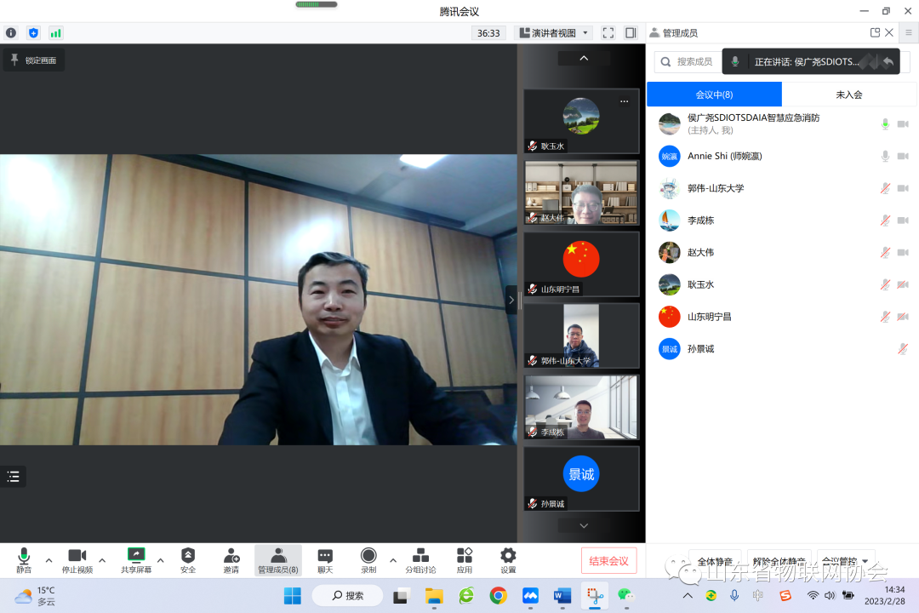Click the 搜索成员 search field
This screenshot has height=613, width=919.
[x=694, y=62]
